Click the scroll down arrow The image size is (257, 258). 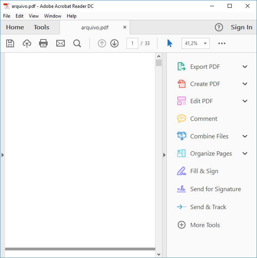[159, 254]
